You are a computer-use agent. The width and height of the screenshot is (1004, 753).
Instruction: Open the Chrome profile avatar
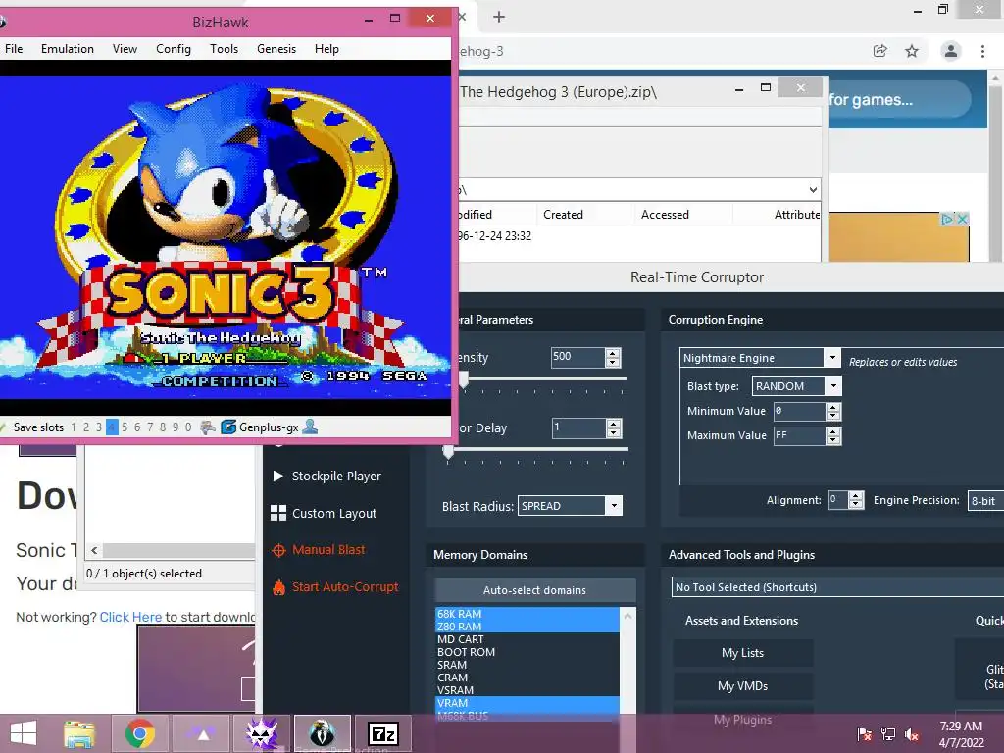click(951, 51)
